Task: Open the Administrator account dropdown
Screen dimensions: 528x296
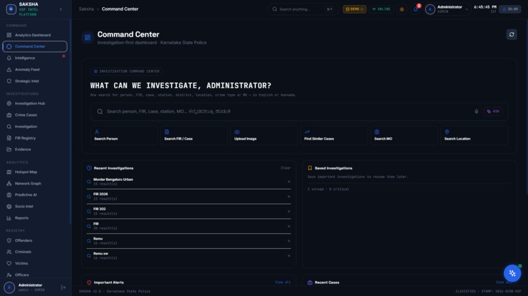Action: (x=447, y=9)
